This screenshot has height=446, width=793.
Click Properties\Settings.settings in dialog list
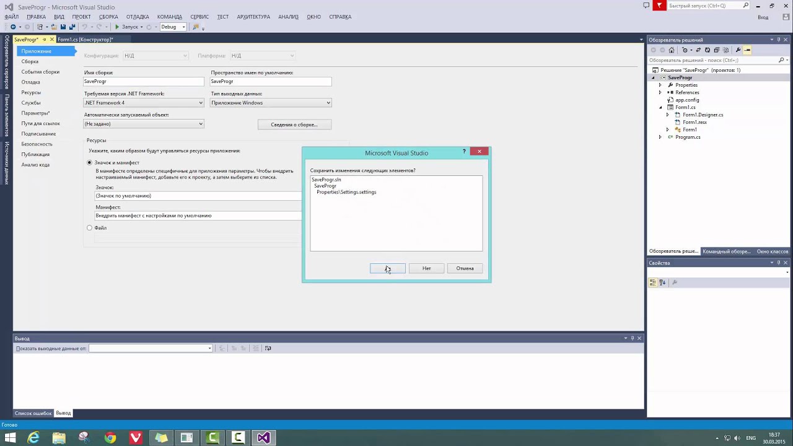click(346, 192)
